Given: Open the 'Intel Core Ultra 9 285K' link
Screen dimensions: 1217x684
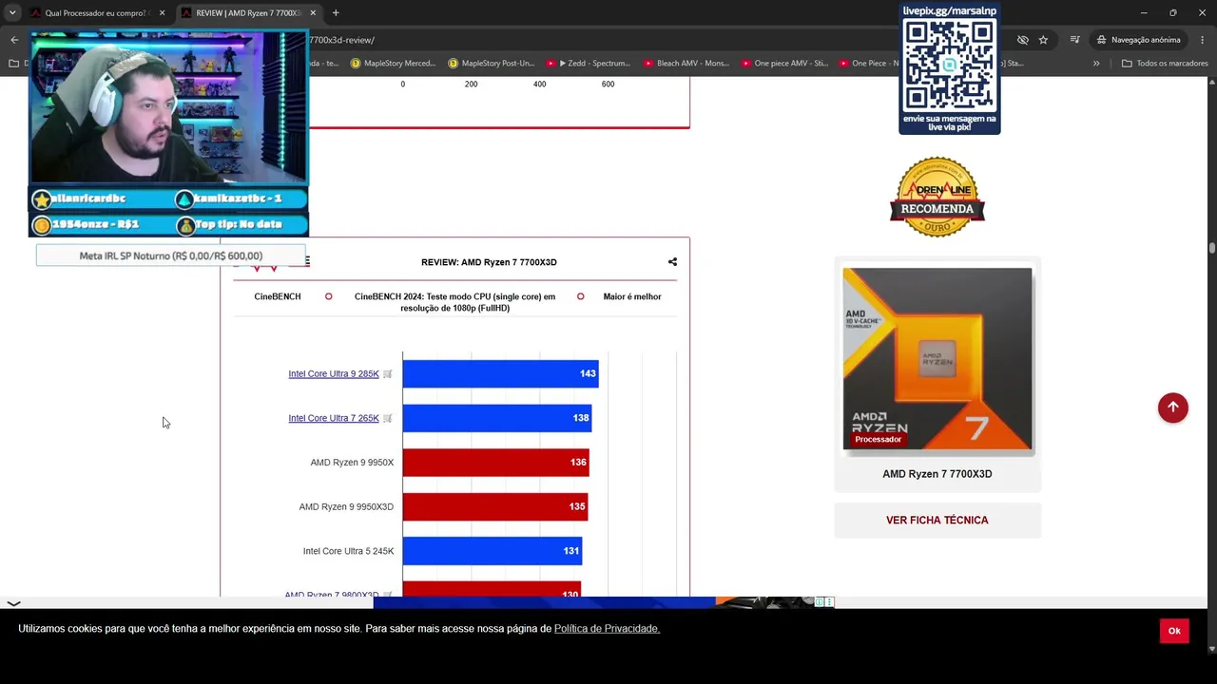Looking at the screenshot, I should pos(334,374).
